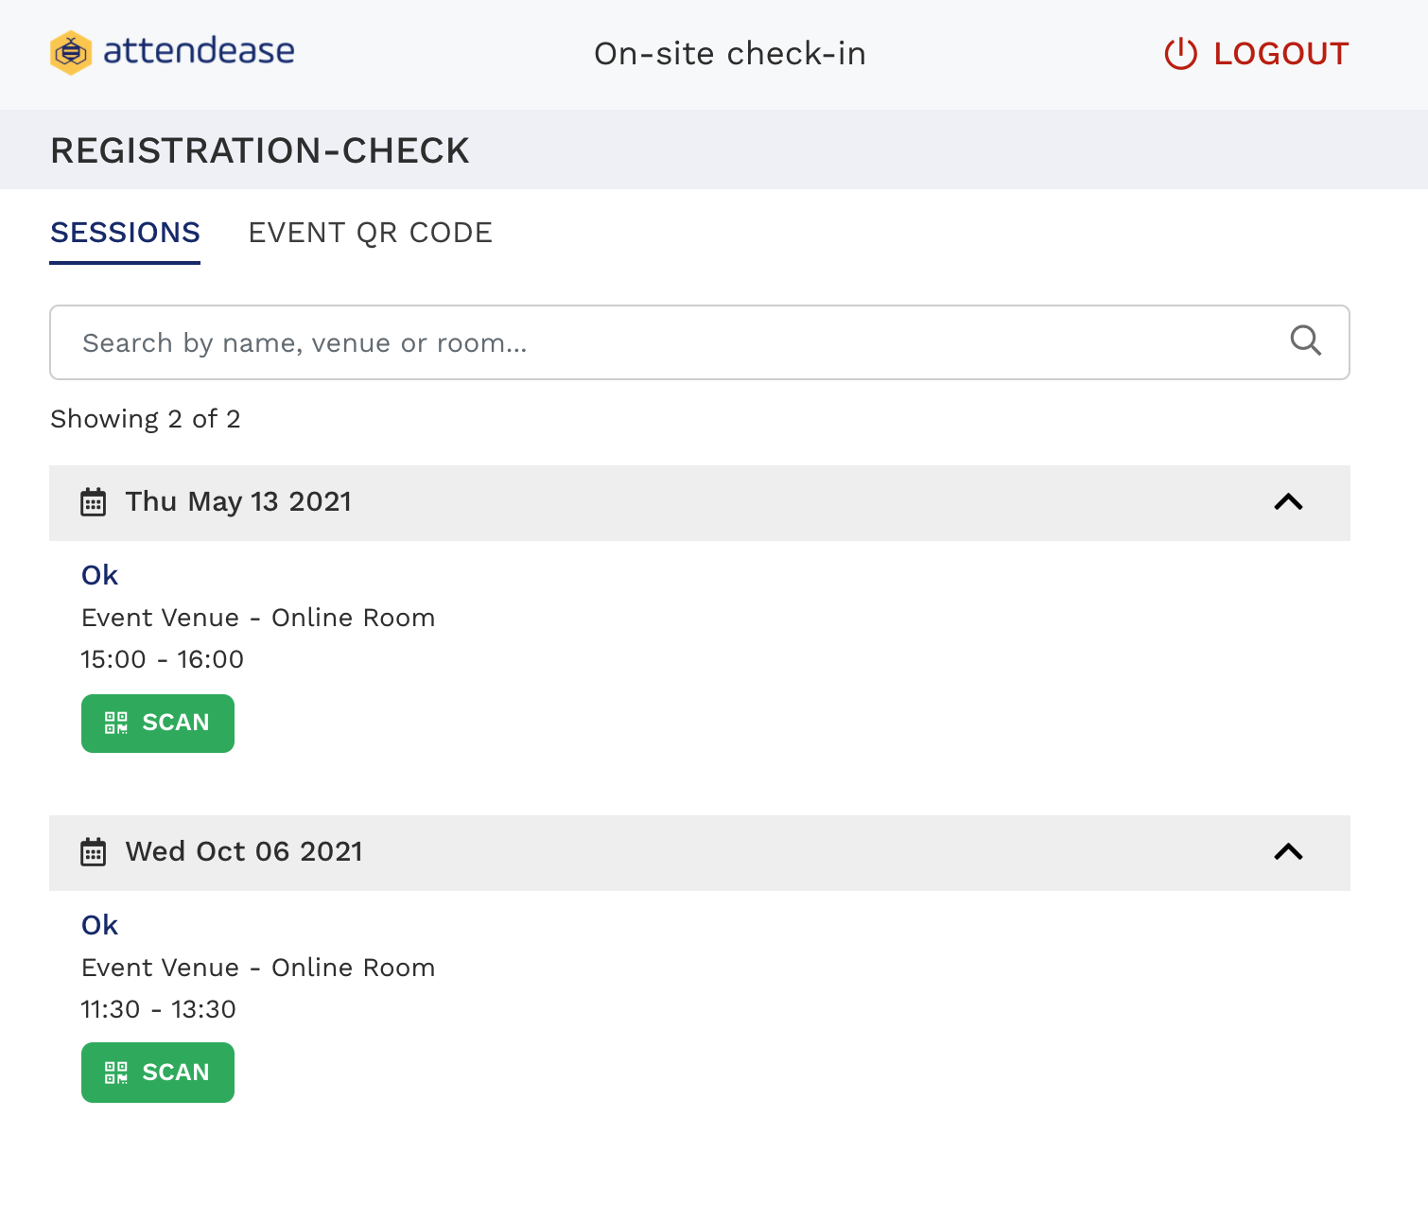The image size is (1428, 1222).
Task: Click calendar icon beside Thu May 13 2021
Action: point(93,502)
